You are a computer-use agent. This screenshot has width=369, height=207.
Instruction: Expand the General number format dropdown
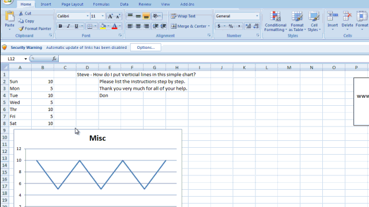click(x=257, y=16)
